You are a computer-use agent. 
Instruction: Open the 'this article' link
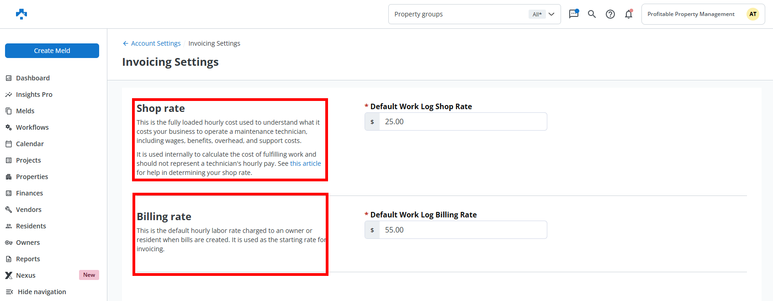[305, 164]
